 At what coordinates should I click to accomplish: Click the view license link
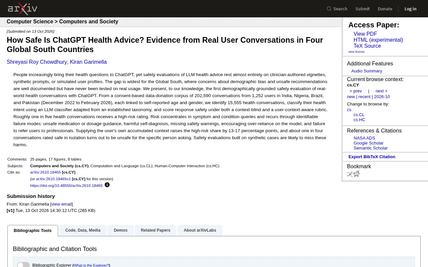coord(356,52)
